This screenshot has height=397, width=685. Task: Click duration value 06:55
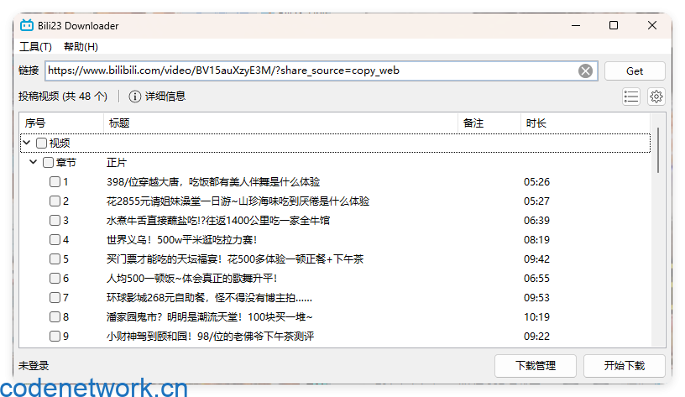click(x=537, y=278)
